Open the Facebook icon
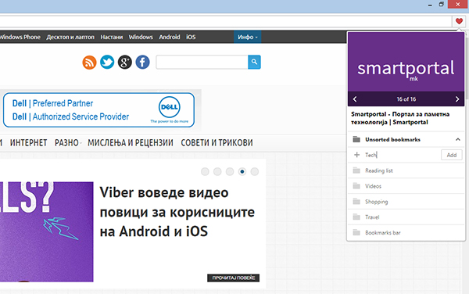The width and height of the screenshot is (469, 294). pos(143,63)
